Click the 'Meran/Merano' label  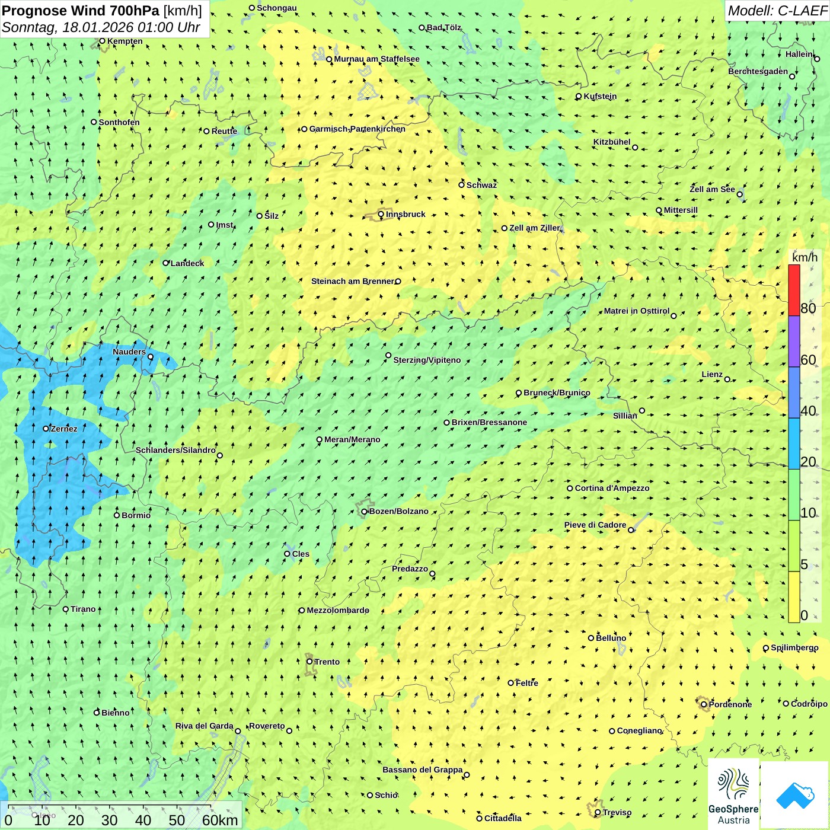coord(352,439)
